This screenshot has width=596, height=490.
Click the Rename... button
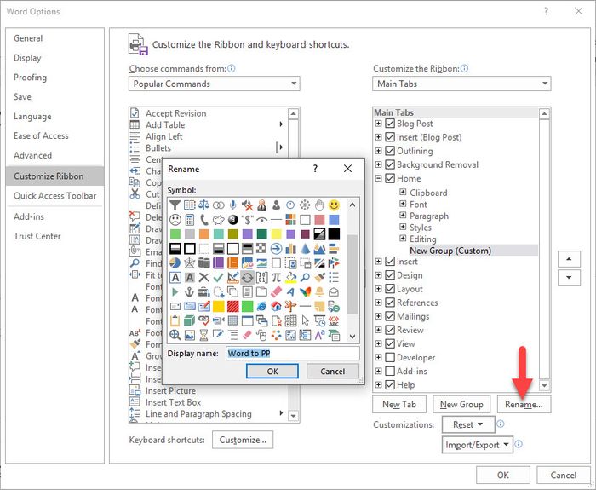pos(524,405)
